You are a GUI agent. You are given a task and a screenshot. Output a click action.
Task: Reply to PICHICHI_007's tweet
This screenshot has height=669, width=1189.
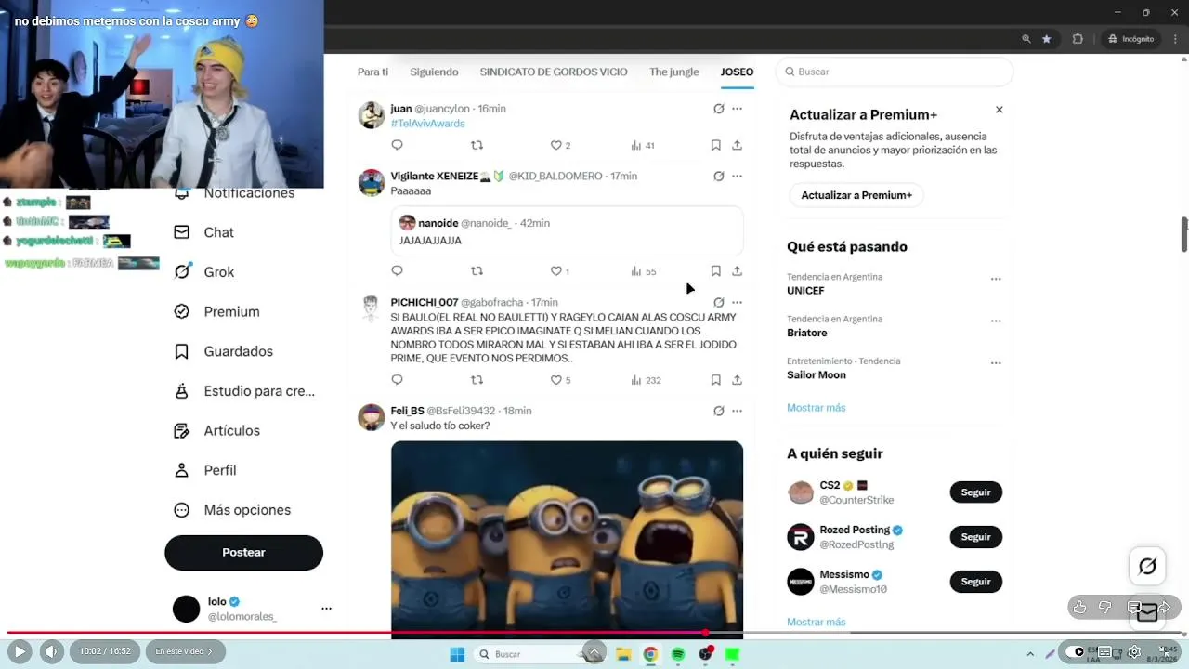click(397, 380)
